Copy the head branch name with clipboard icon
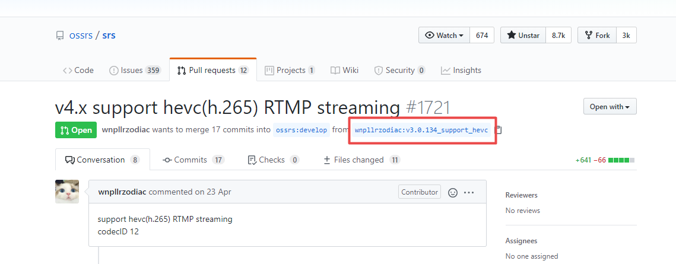 499,130
